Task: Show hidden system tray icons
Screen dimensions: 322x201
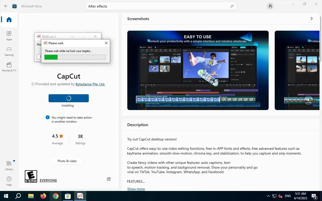Action: click(x=268, y=196)
